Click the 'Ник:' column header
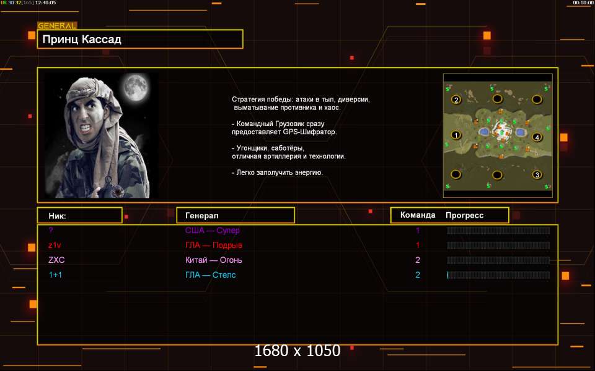This screenshot has height=371, width=595. point(80,215)
